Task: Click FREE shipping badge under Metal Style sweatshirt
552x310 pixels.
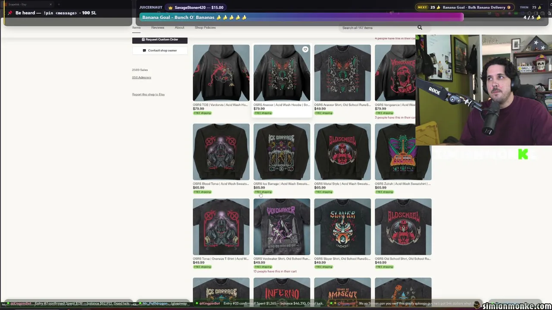Action: point(323,192)
